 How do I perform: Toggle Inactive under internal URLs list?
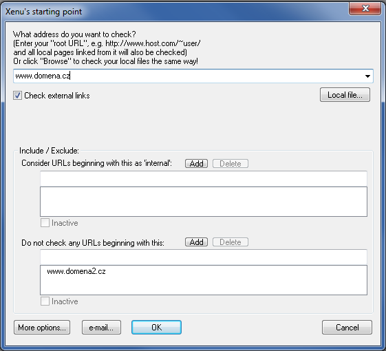click(45, 223)
